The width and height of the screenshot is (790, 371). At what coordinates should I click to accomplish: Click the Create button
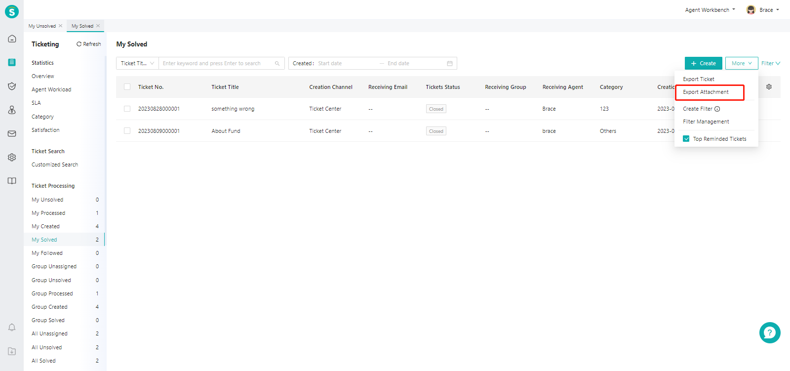click(x=704, y=63)
